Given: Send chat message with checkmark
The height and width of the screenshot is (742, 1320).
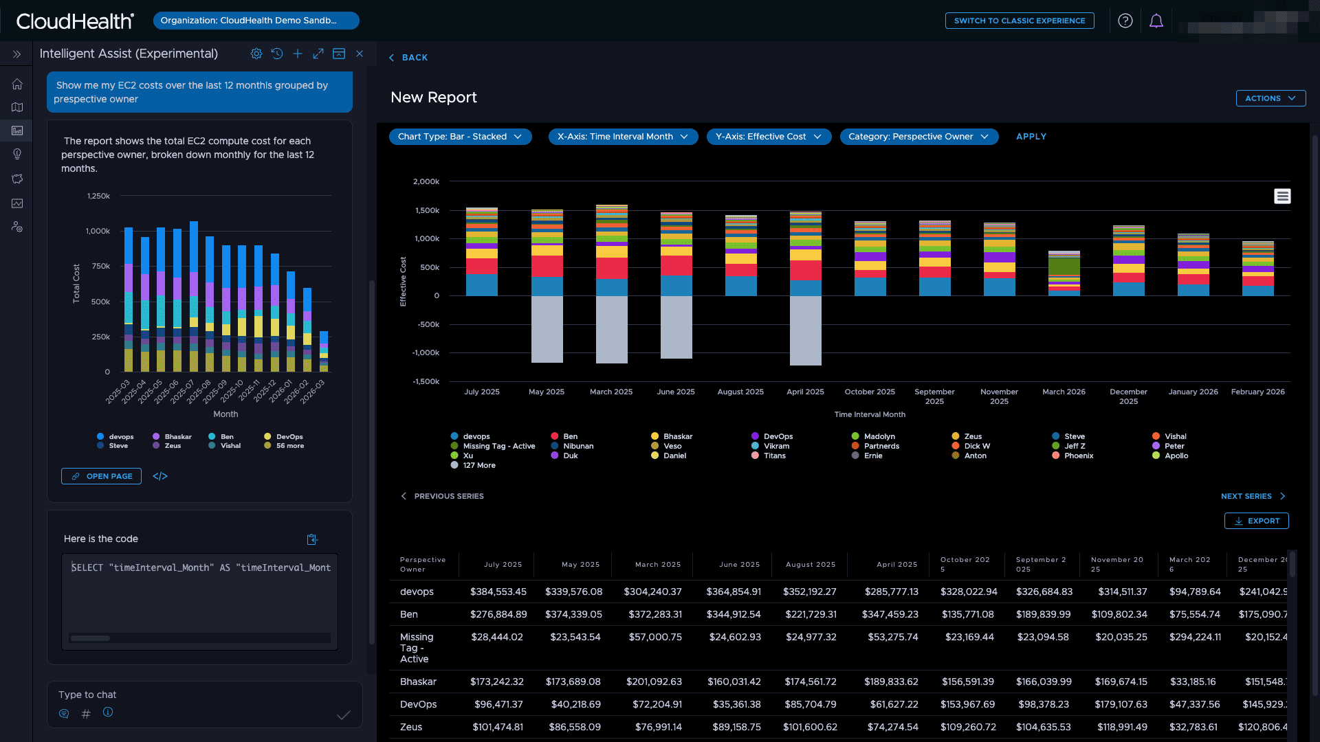Looking at the screenshot, I should tap(344, 715).
